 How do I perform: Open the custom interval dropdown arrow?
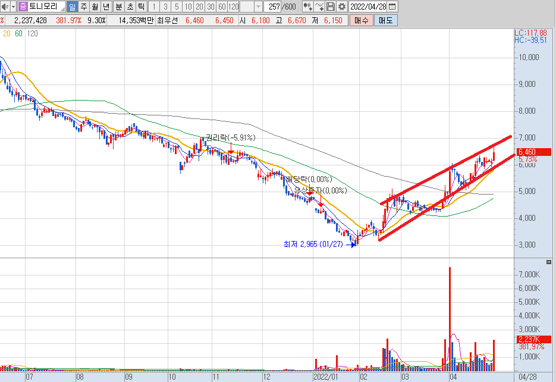click(258, 7)
